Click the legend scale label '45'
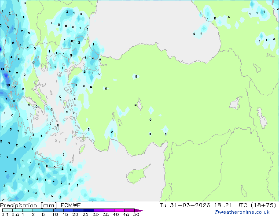 click(126, 214)
